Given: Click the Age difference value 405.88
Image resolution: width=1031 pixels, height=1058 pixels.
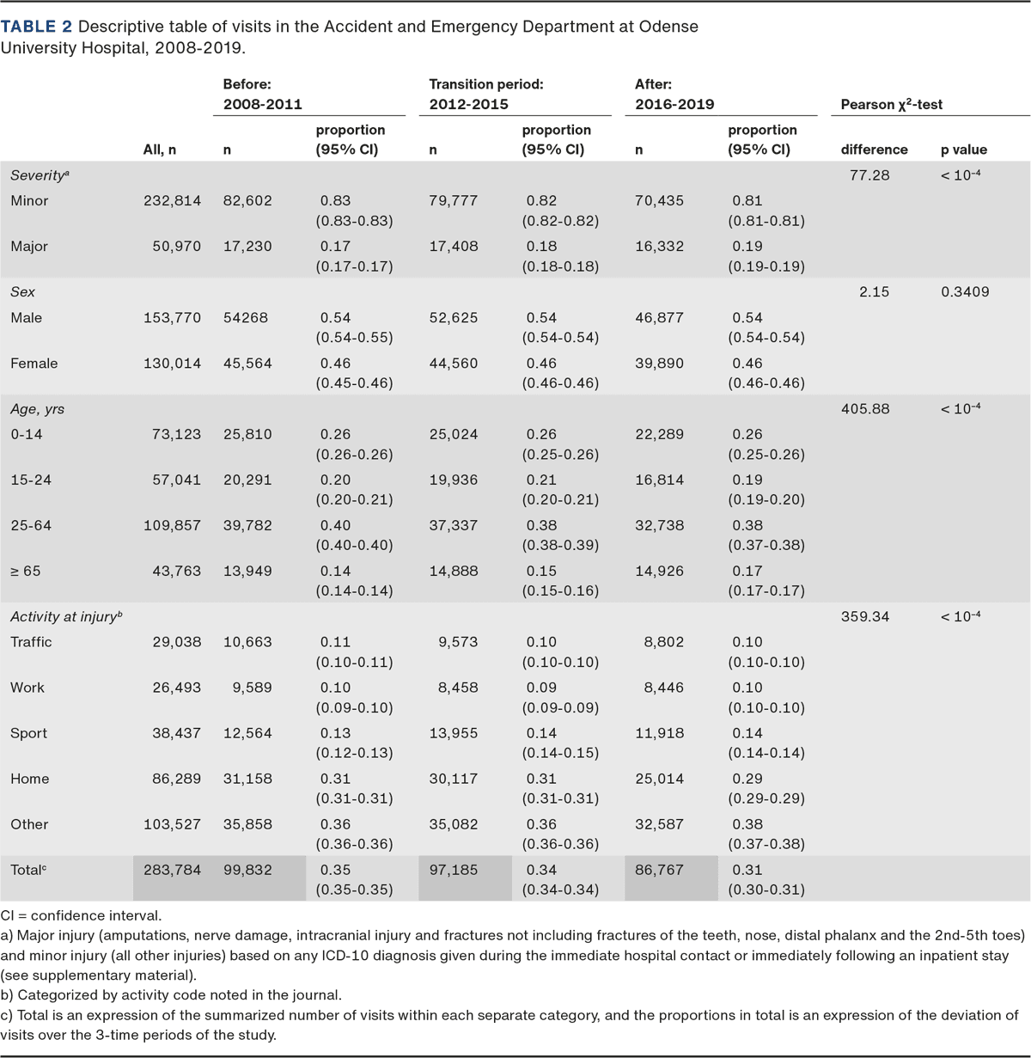Looking at the screenshot, I should 865,409.
